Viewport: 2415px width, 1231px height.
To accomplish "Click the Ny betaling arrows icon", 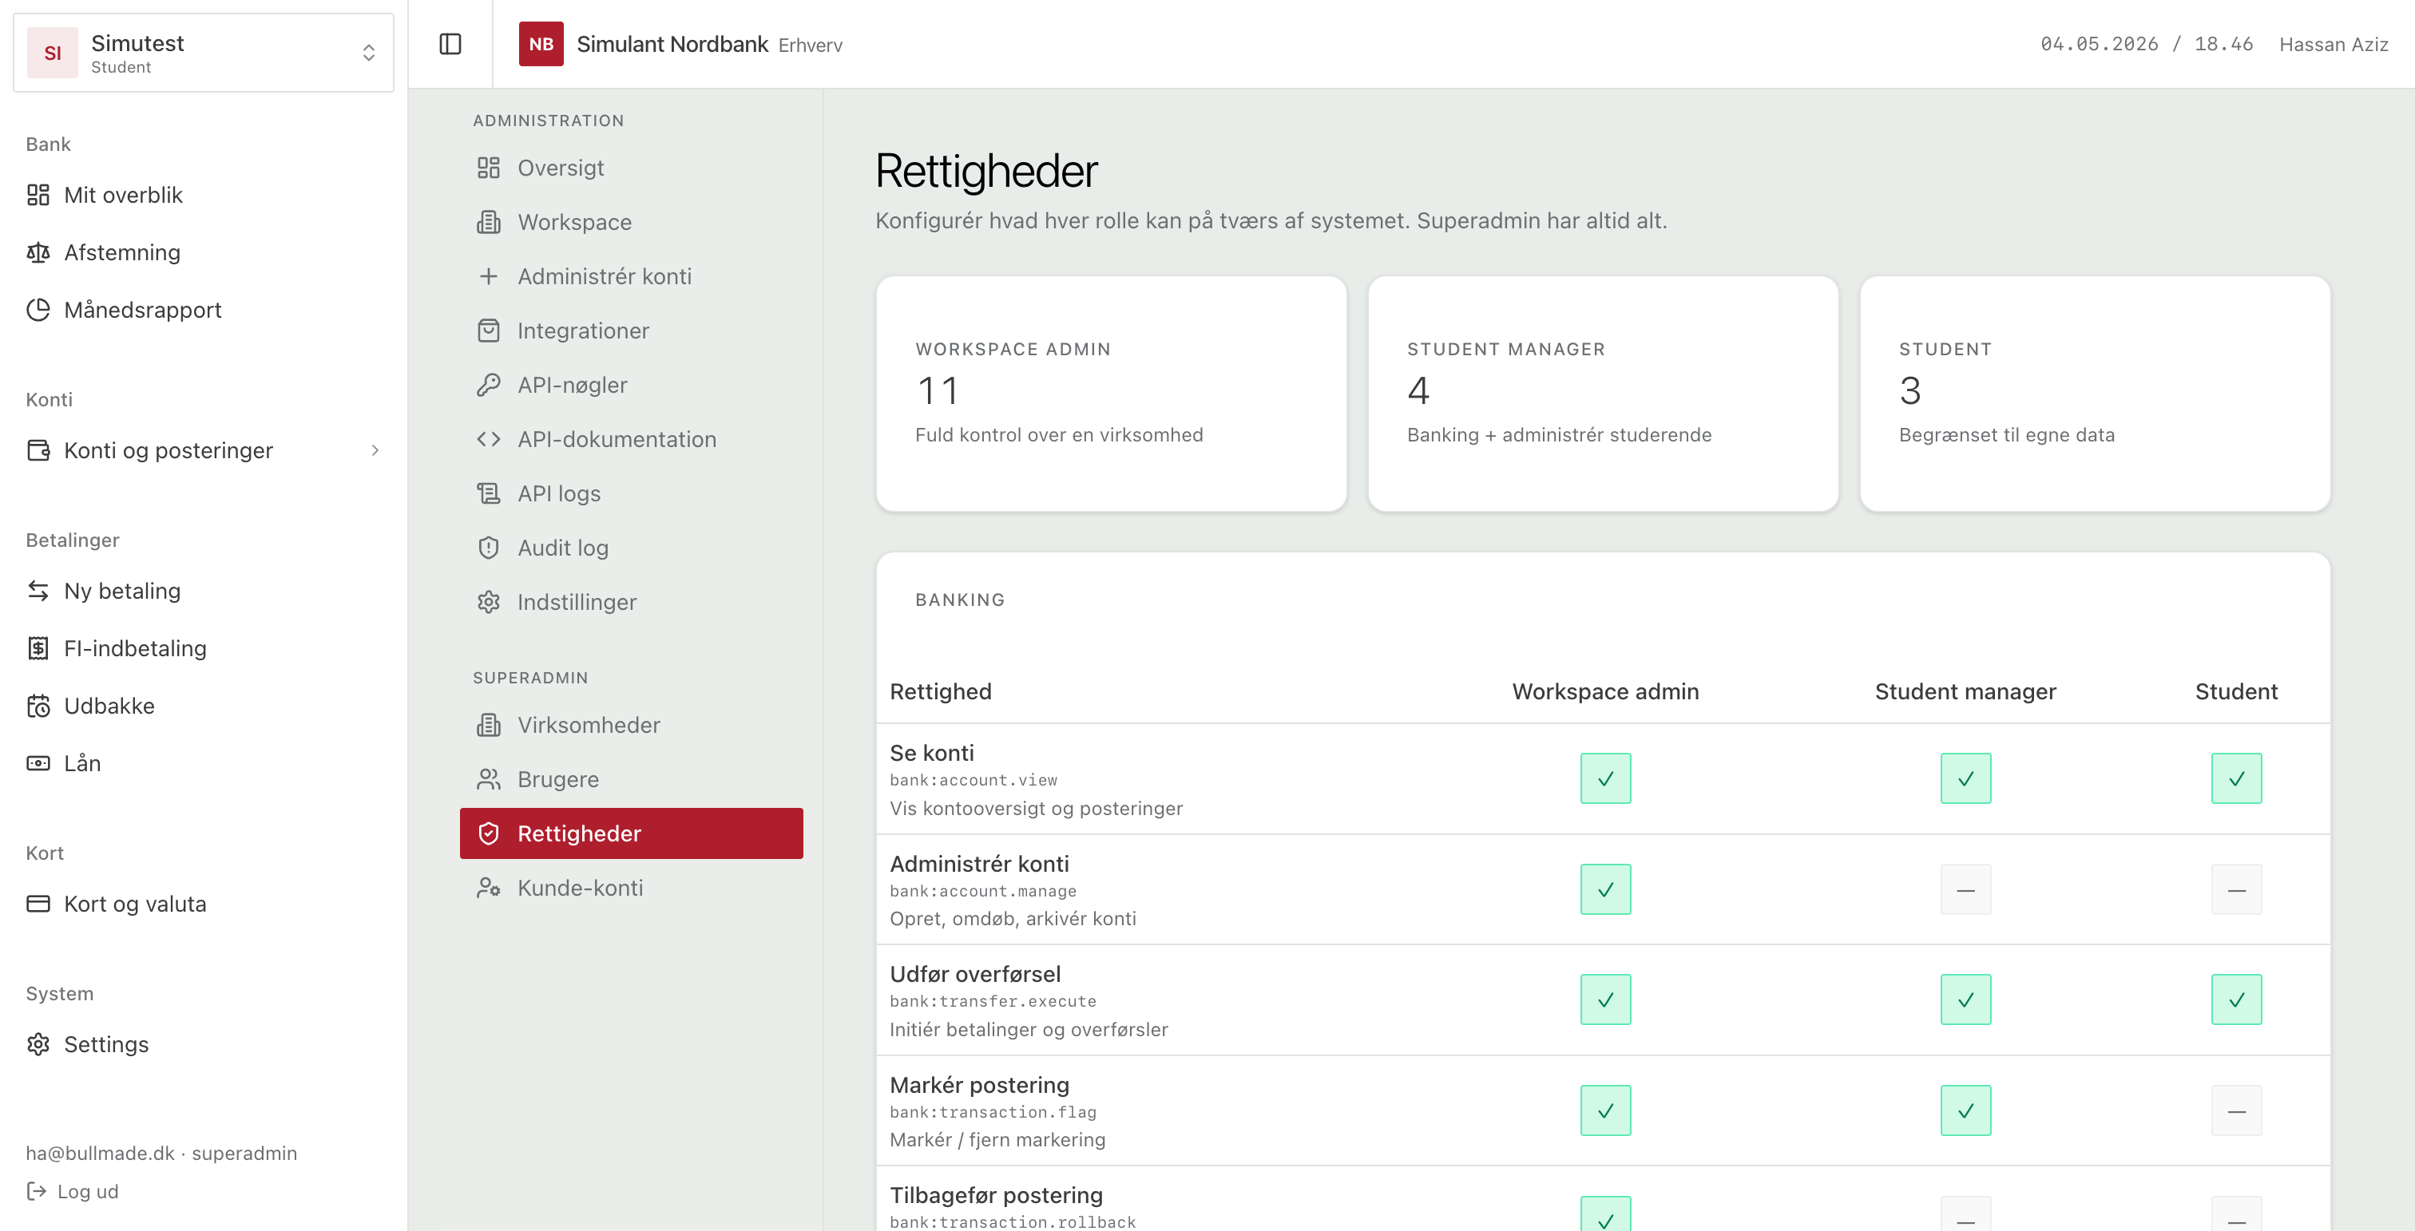I will pyautogui.click(x=38, y=591).
